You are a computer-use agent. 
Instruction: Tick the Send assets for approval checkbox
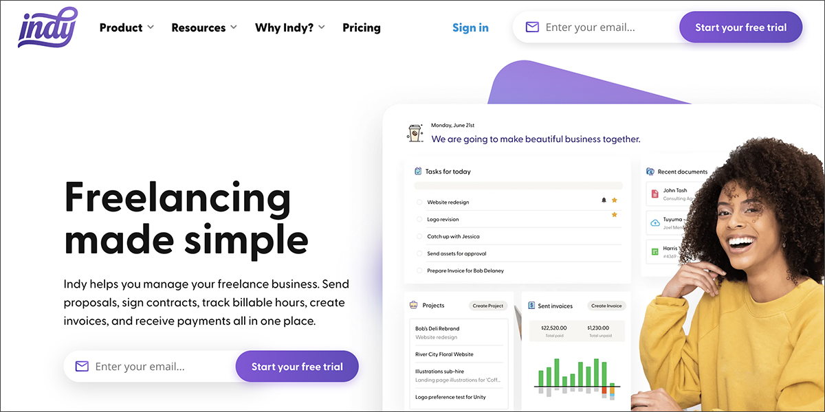coord(419,253)
